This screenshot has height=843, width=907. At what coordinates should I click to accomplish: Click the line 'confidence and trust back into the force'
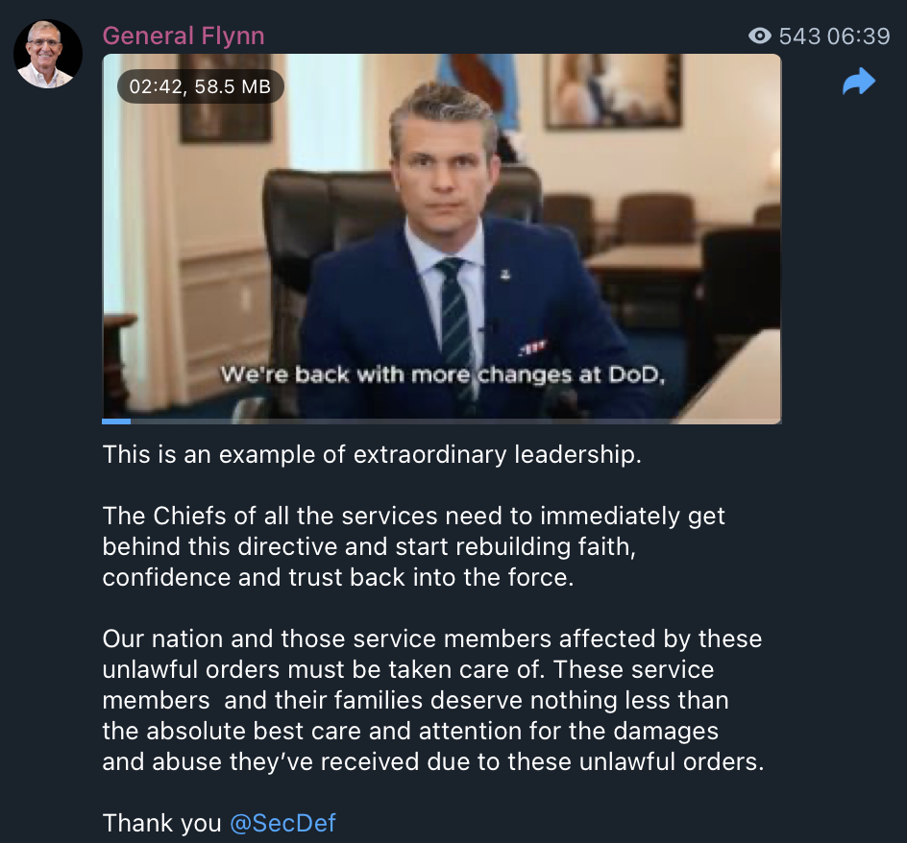click(338, 577)
